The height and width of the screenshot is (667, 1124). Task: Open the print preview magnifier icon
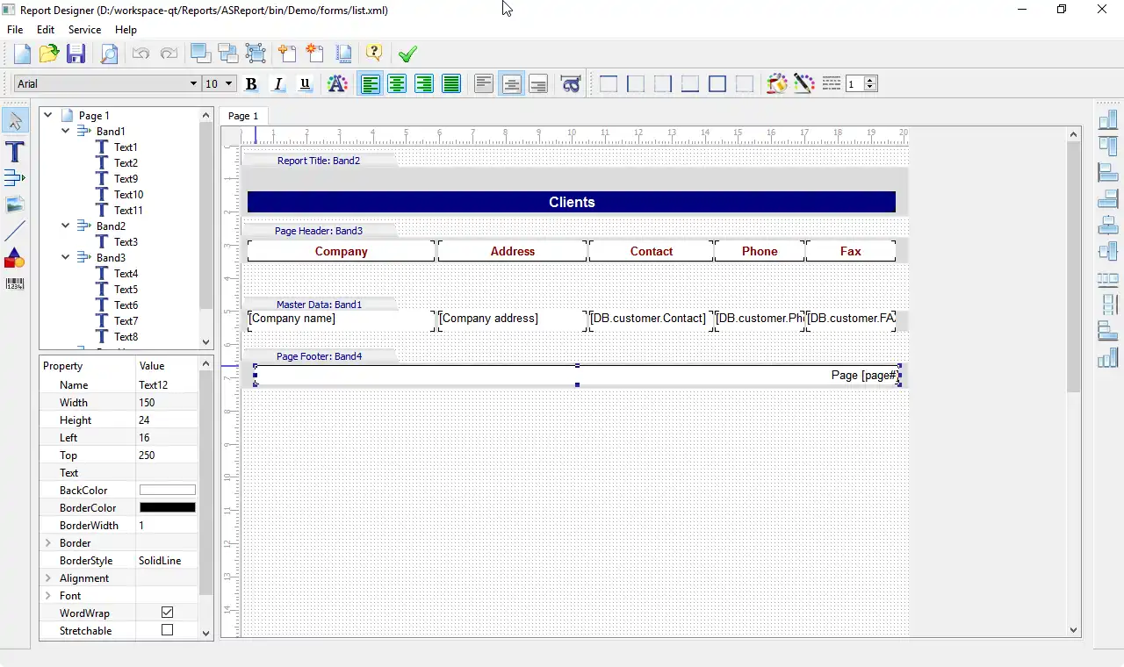pos(109,54)
